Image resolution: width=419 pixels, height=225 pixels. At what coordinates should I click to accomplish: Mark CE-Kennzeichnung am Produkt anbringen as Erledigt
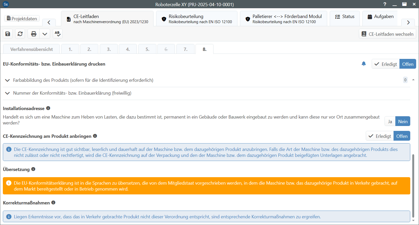point(380,136)
